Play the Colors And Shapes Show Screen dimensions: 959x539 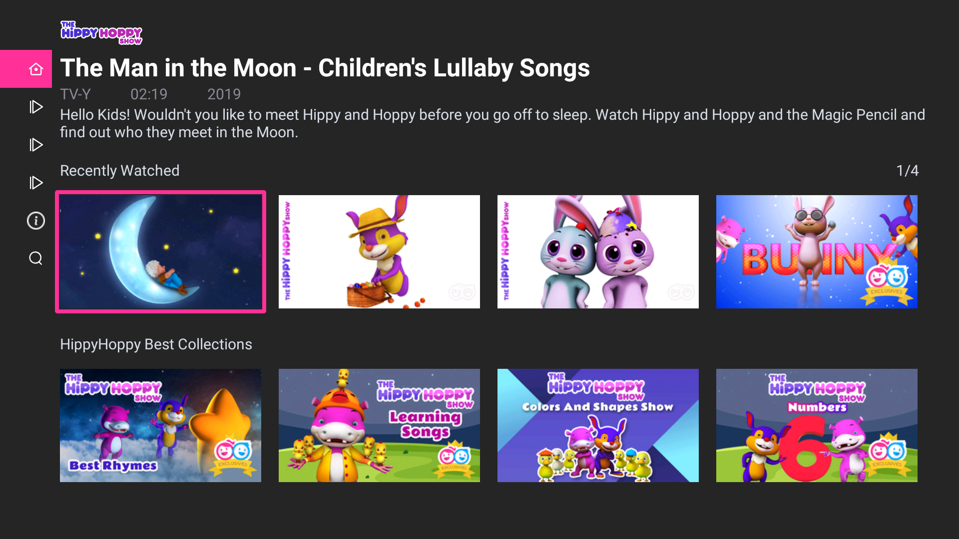(597, 425)
